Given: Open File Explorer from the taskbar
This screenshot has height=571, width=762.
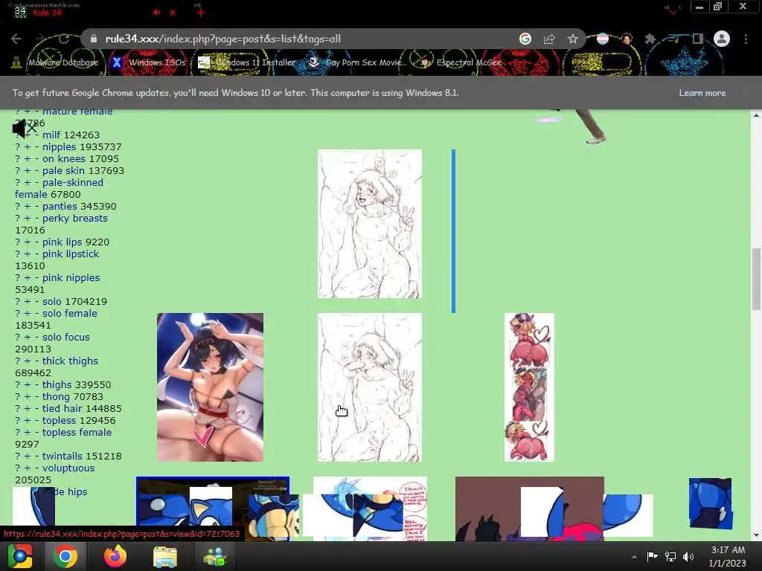Looking at the screenshot, I should (x=165, y=556).
